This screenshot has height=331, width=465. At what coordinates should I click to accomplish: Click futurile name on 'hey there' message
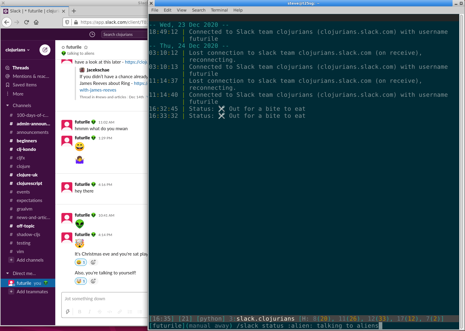(82, 184)
